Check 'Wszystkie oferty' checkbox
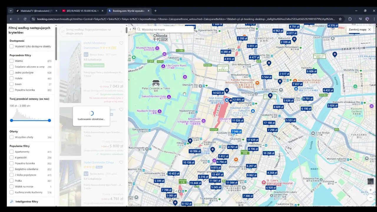Screen dimensions: 377x212 pos(11,137)
